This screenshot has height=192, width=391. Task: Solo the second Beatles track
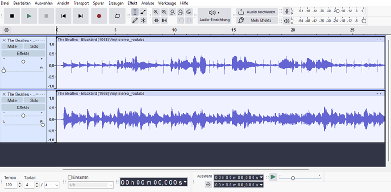click(34, 100)
